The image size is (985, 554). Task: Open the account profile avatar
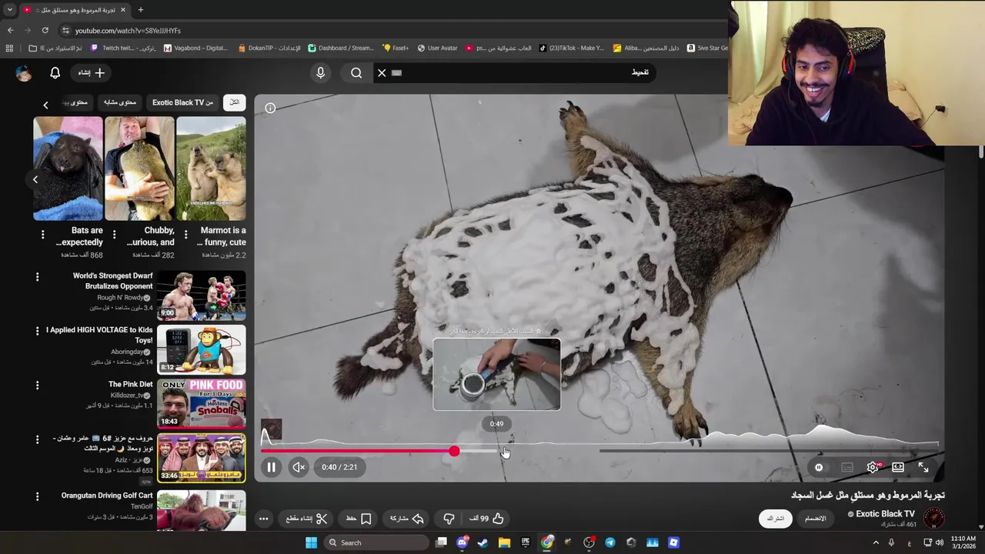tap(24, 72)
